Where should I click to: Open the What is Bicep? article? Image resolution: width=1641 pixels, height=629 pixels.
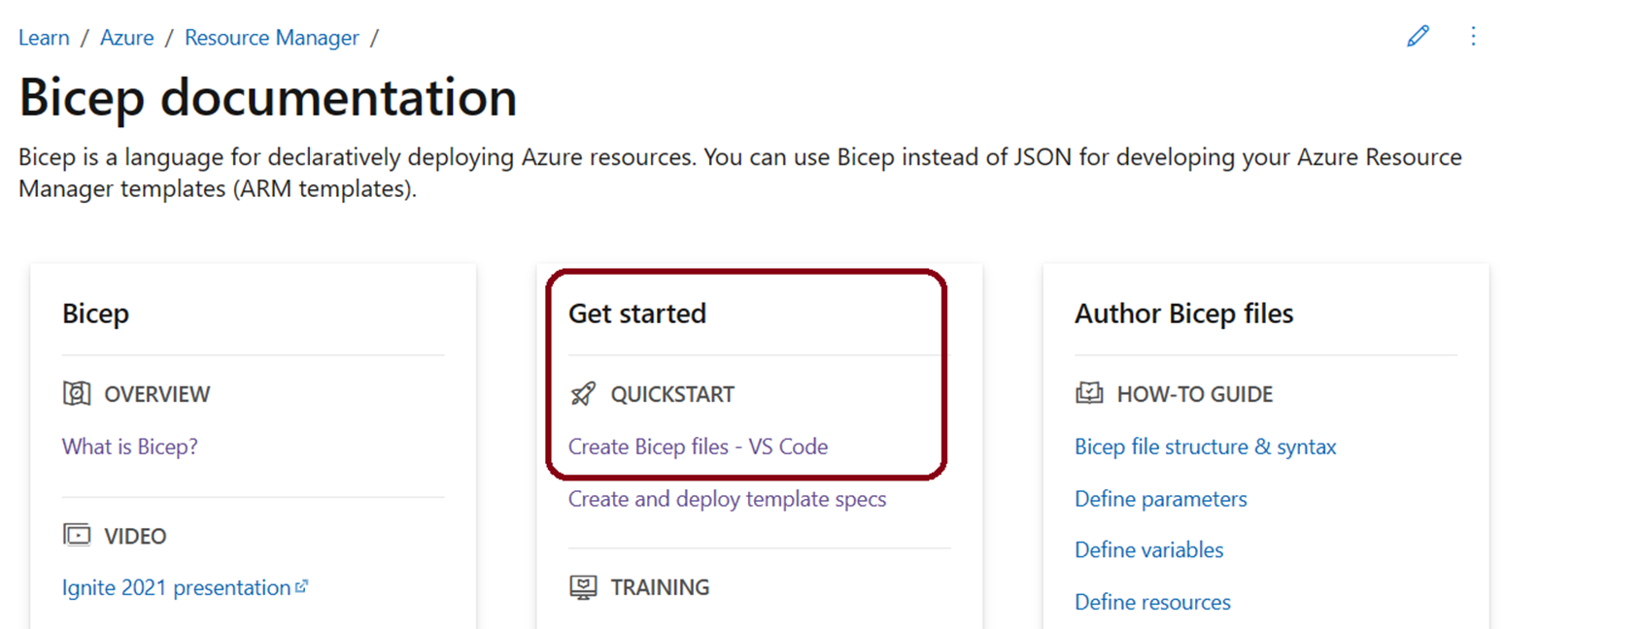pyautogui.click(x=129, y=446)
